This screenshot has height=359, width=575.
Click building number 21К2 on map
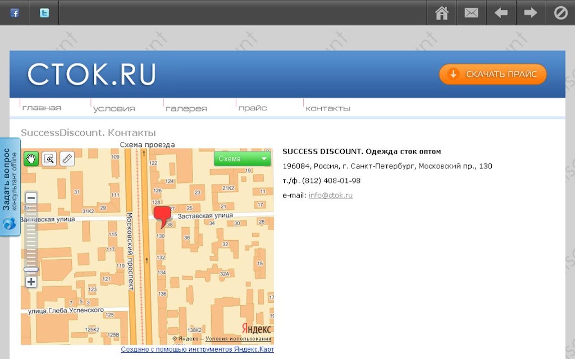coord(228,188)
